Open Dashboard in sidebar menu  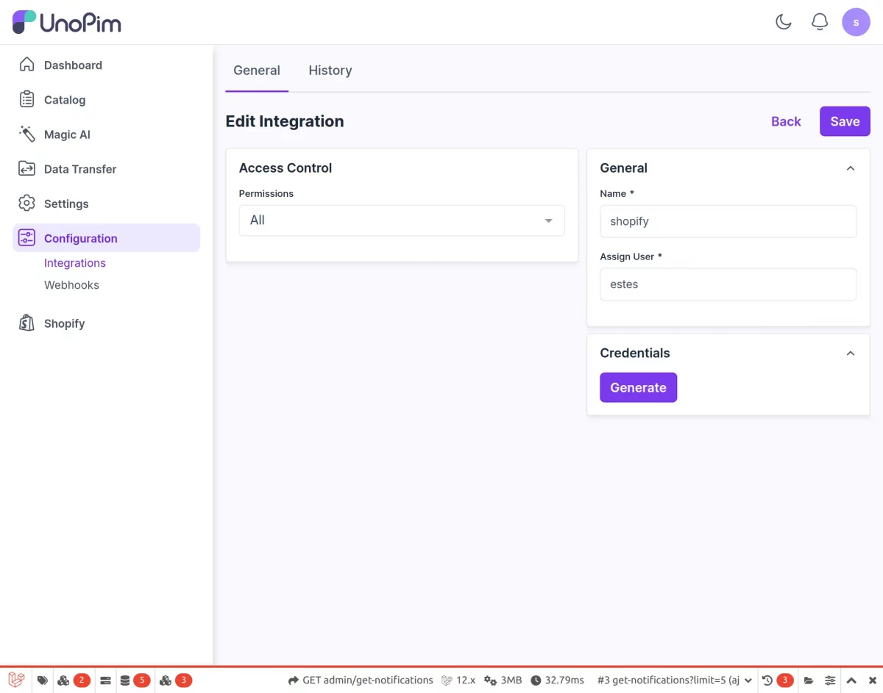pyautogui.click(x=106, y=65)
